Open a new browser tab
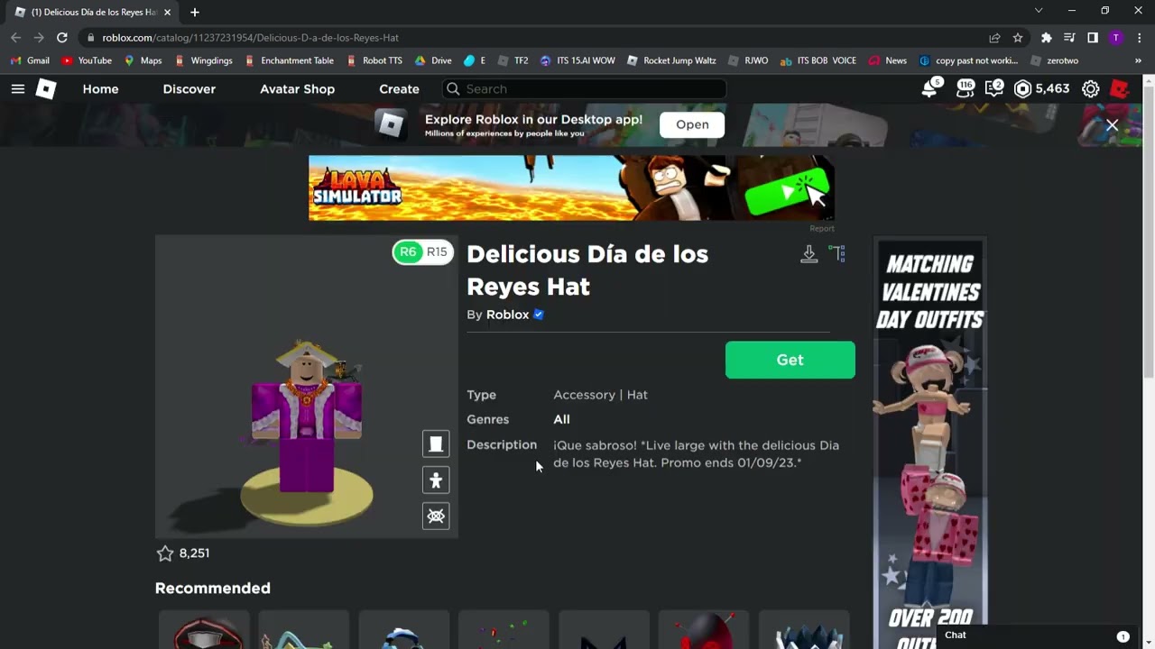 coord(195,12)
